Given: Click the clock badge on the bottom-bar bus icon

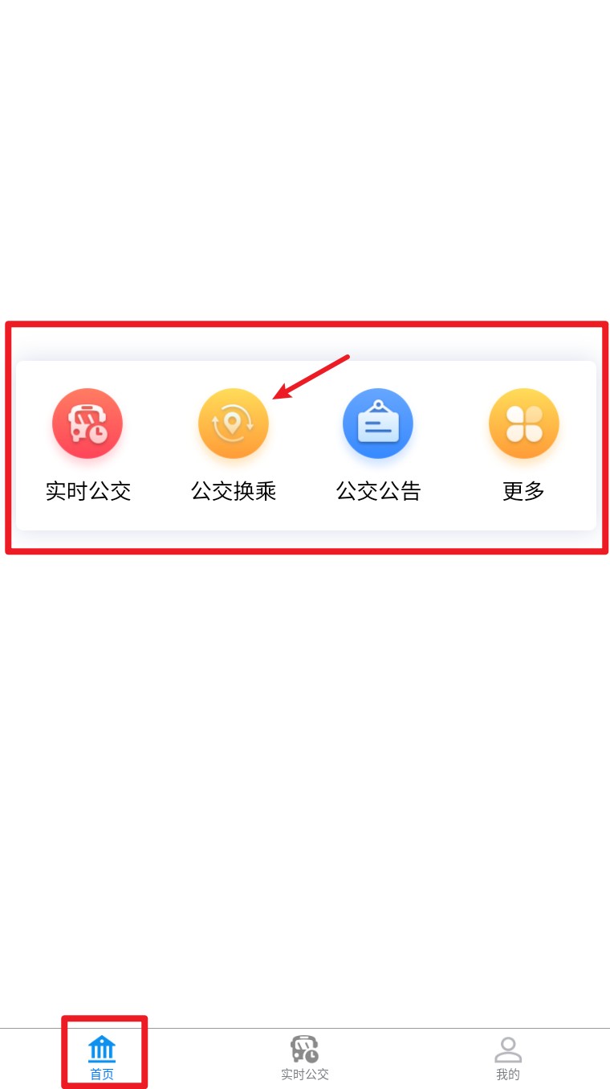Looking at the screenshot, I should (x=311, y=1056).
